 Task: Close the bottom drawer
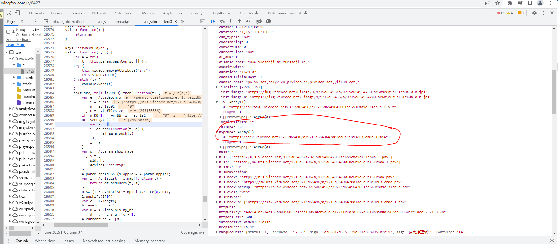pos(552,241)
